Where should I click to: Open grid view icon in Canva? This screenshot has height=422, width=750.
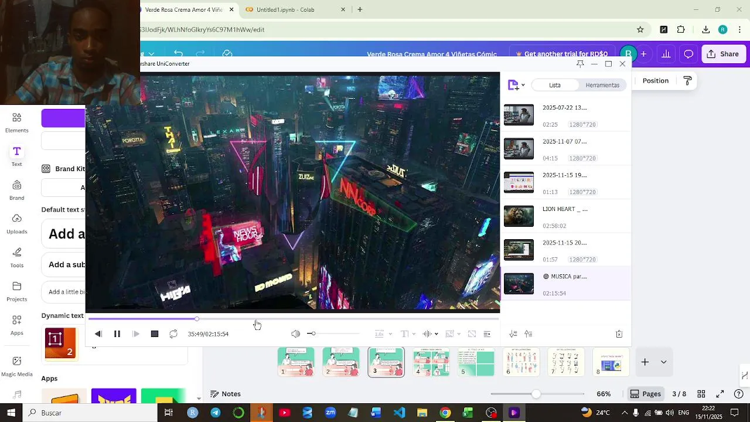tap(701, 394)
